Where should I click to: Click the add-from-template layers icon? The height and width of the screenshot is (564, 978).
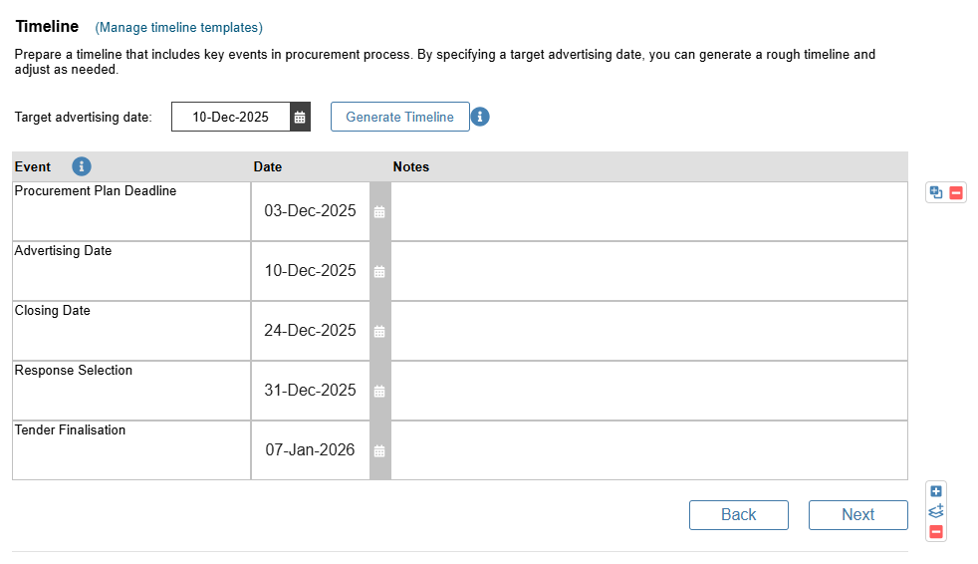(935, 511)
